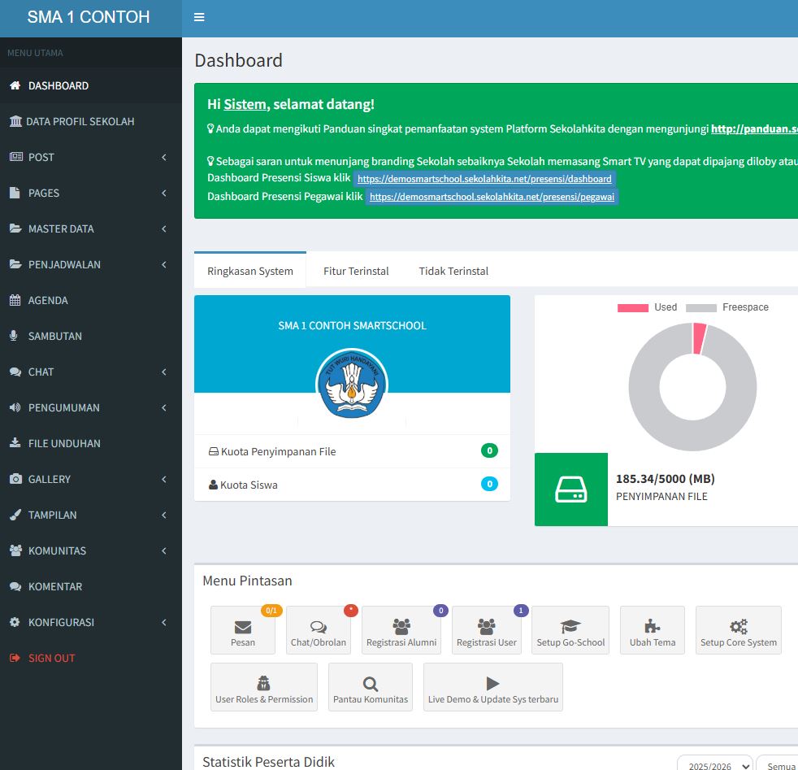The width and height of the screenshot is (798, 770).
Task: Toggle the Used legend in storage chart
Action: [x=647, y=307]
